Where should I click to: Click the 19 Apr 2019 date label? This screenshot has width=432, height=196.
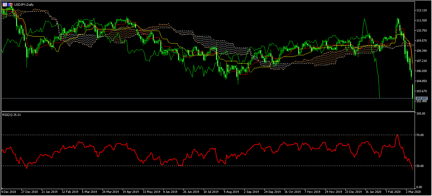131,192
